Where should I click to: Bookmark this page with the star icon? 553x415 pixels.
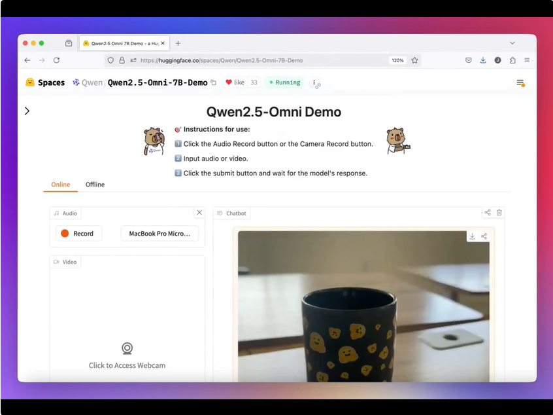pyautogui.click(x=414, y=60)
